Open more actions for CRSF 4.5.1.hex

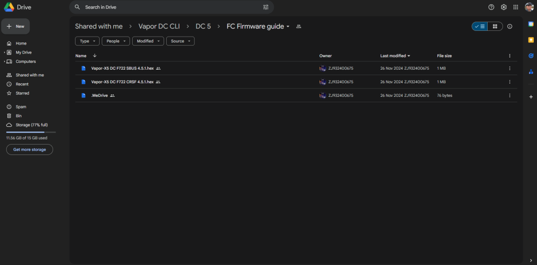(x=510, y=82)
